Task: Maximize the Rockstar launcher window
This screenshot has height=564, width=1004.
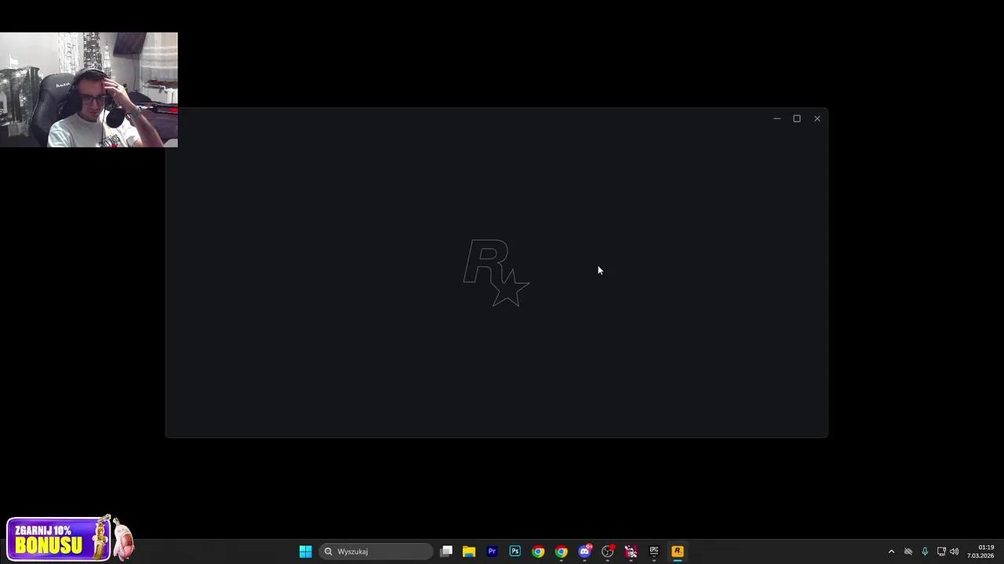Action: [x=797, y=118]
